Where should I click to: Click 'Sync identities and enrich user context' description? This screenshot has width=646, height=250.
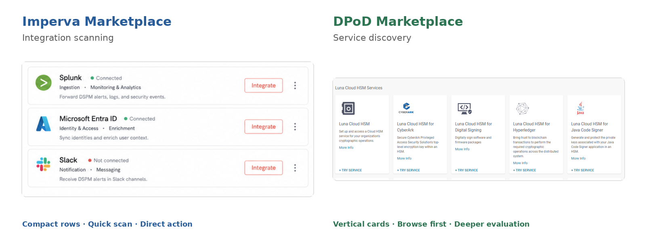[104, 138]
